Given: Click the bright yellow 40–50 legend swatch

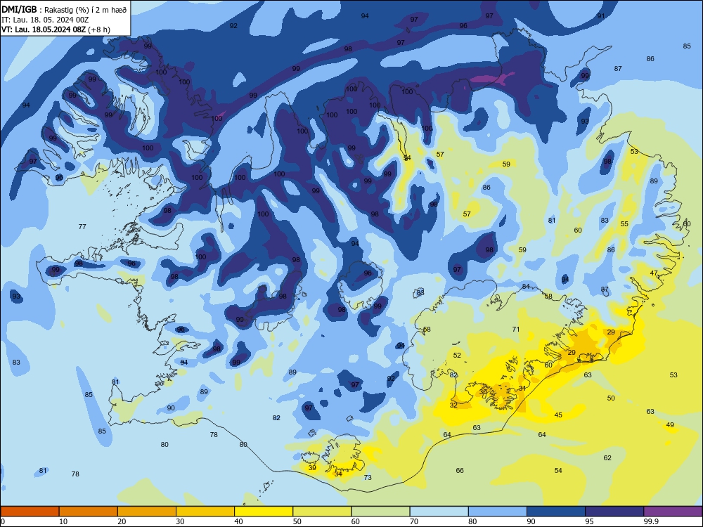Looking at the screenshot, I should 264,512.
